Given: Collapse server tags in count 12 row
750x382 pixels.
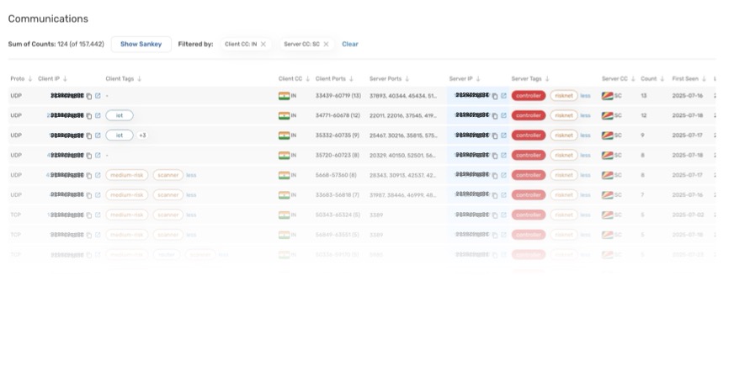Looking at the screenshot, I should 586,116.
